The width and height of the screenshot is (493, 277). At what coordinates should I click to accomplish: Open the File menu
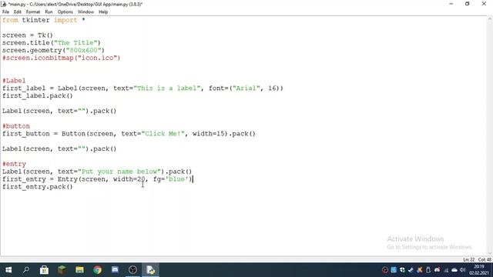(x=5, y=12)
